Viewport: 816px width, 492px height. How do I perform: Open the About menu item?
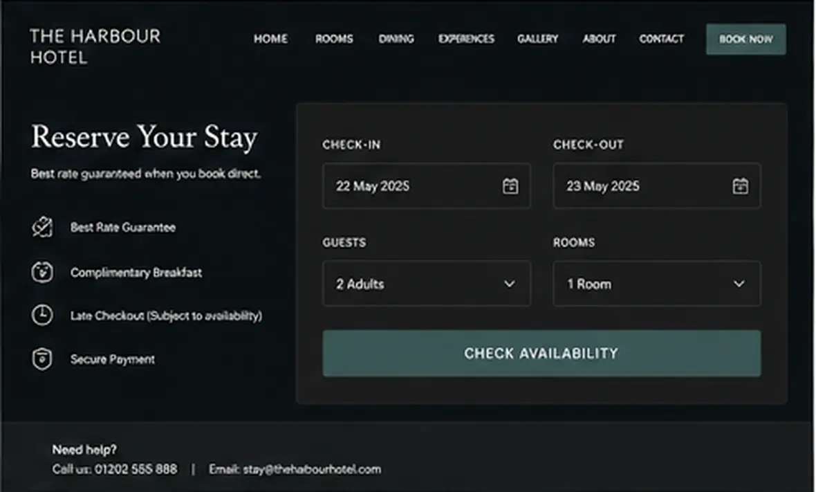pos(599,39)
